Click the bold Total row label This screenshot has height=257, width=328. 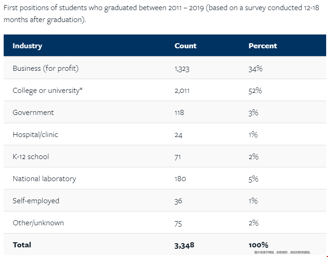[22, 245]
